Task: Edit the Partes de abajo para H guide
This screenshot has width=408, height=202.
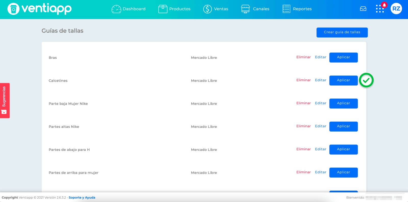Action: tap(321, 149)
